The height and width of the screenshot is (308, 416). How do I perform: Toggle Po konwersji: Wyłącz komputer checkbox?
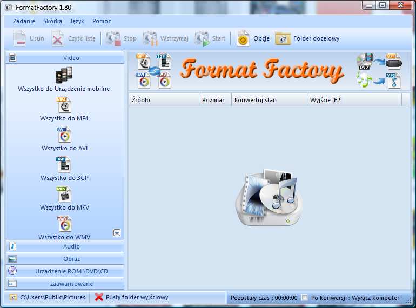pos(305,298)
